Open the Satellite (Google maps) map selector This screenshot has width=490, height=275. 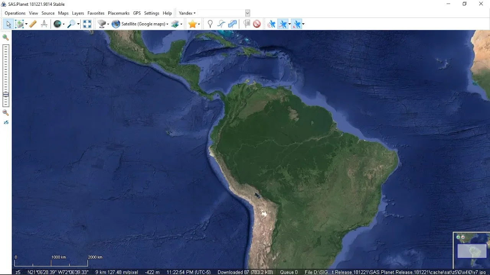140,24
